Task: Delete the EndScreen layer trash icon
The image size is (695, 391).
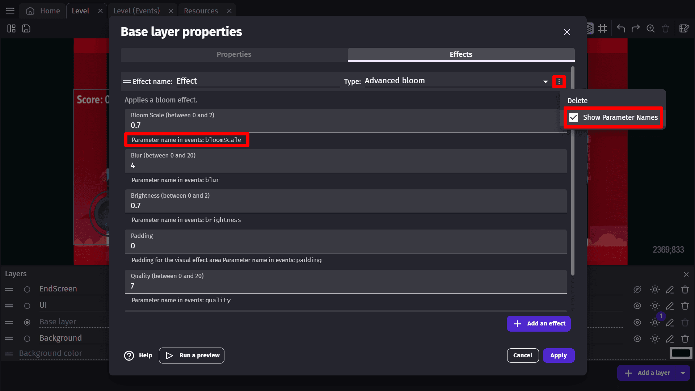Action: [x=685, y=290]
